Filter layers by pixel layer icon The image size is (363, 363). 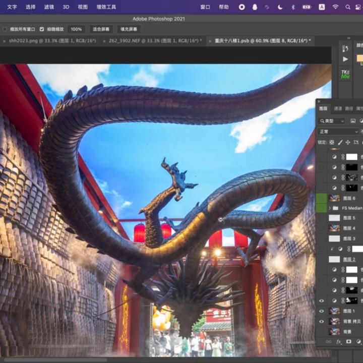[353, 121]
